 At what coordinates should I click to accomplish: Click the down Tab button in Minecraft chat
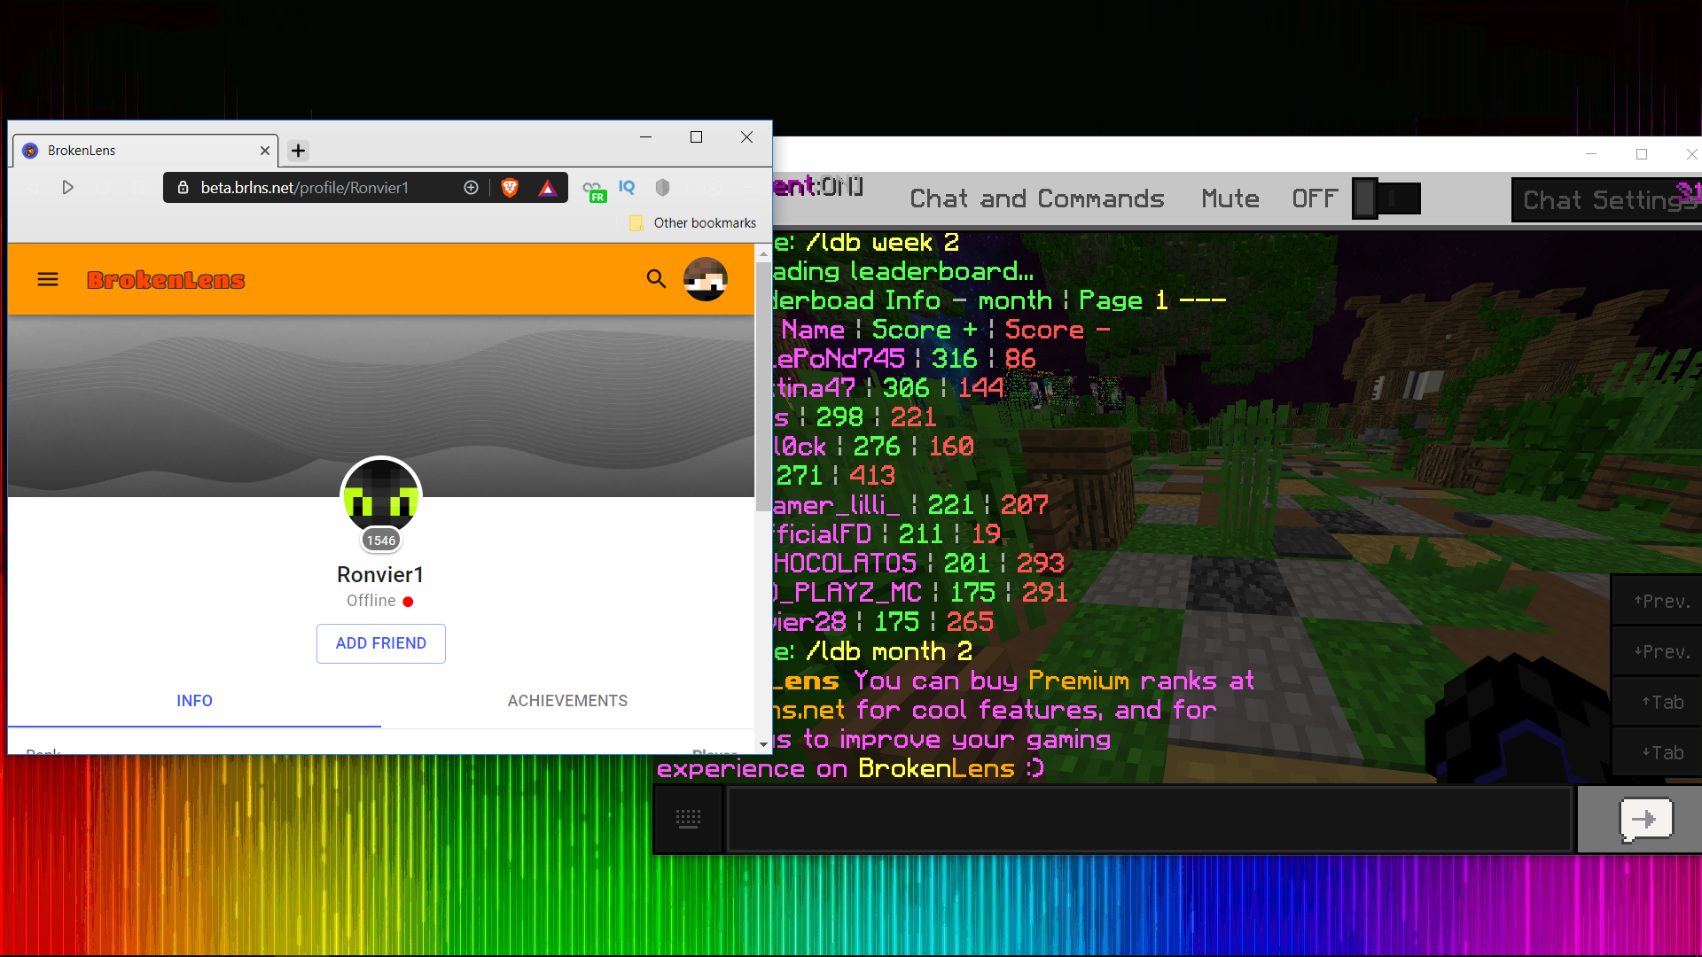click(1657, 752)
